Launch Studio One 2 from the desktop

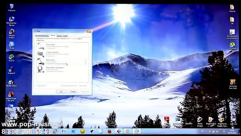click(x=11, y=83)
